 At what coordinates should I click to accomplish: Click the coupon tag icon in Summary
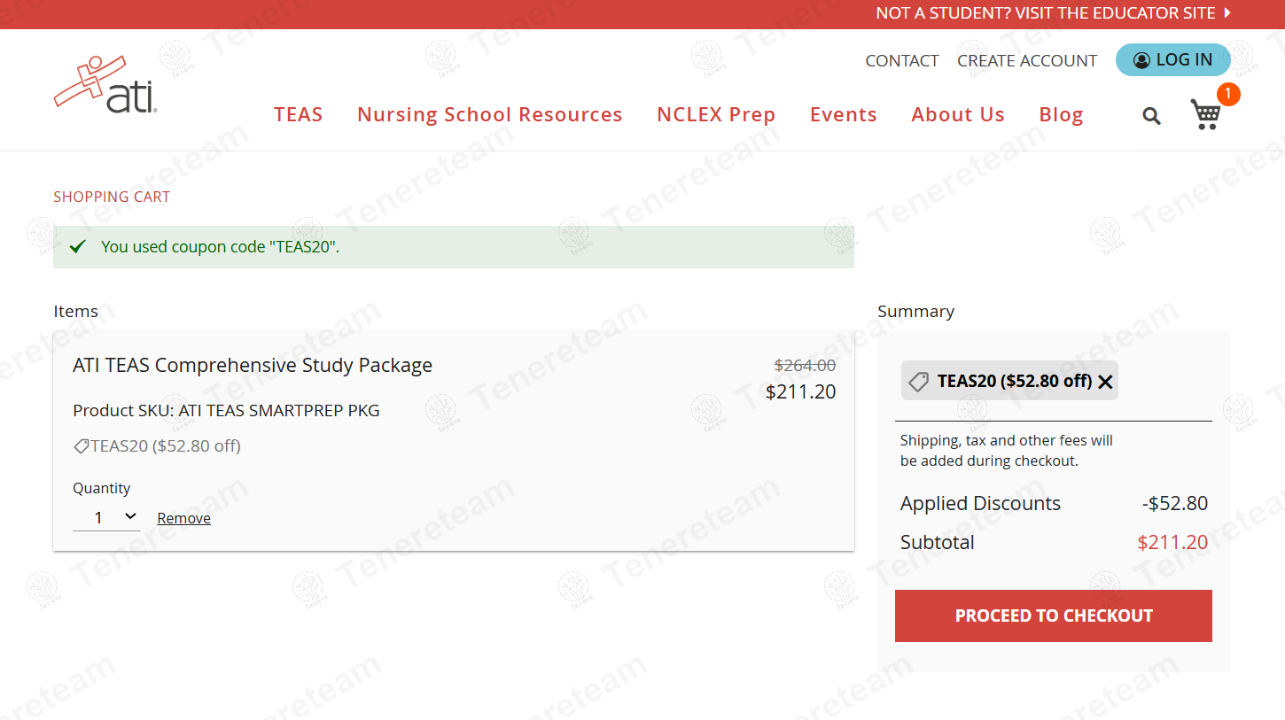coord(919,382)
